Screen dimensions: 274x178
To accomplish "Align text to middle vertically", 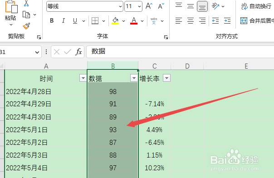I will (x=191, y=6).
